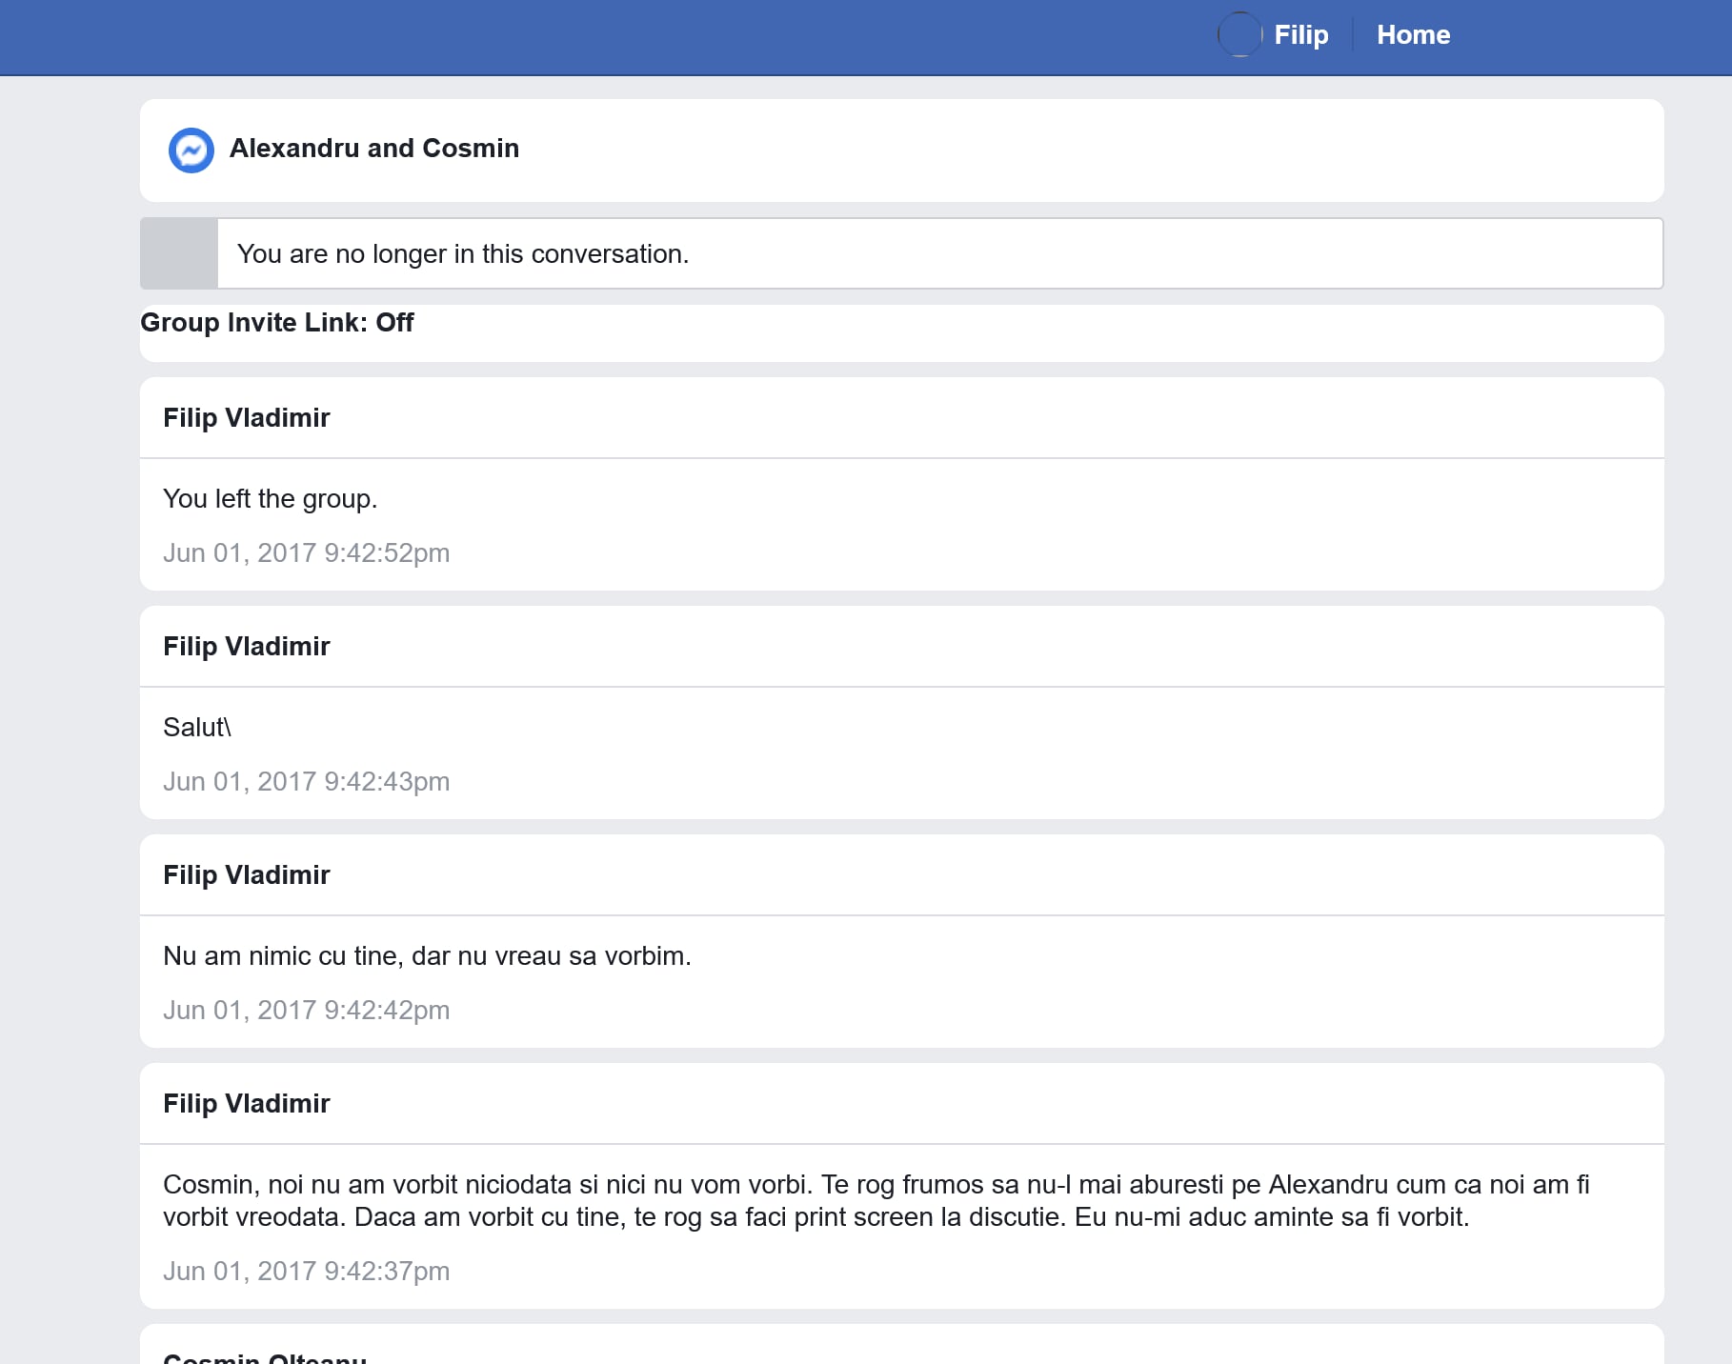The width and height of the screenshot is (1732, 1364).
Task: Open the Filip profile link in header
Action: 1300,35
